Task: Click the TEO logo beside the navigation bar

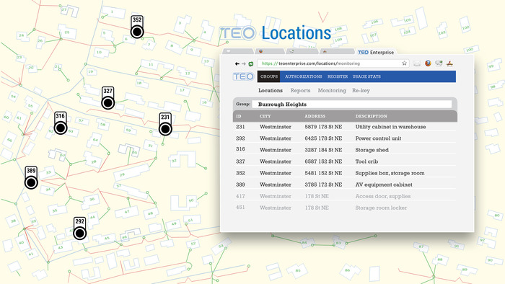Action: click(x=244, y=76)
